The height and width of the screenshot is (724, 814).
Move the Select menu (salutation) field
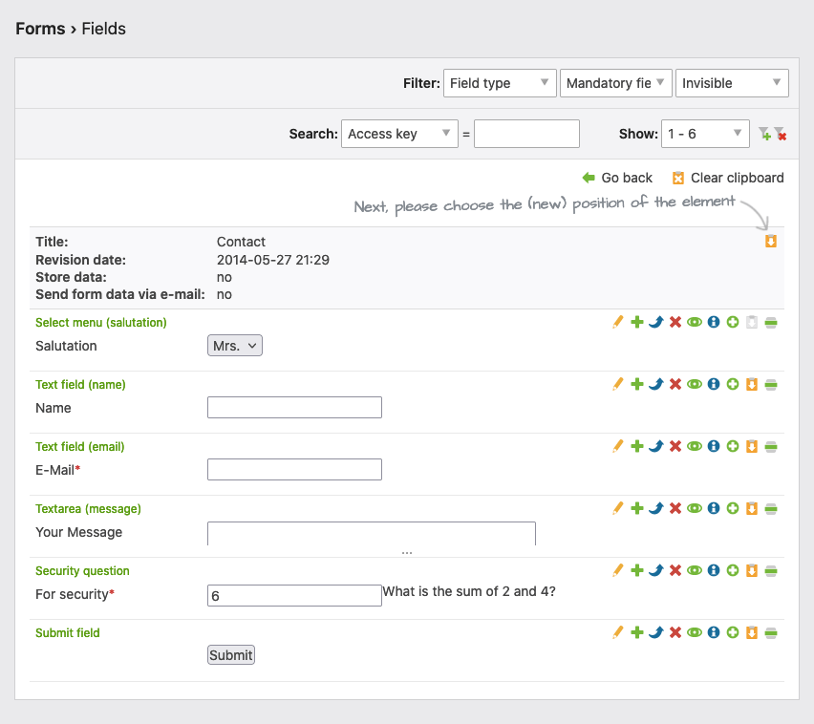[x=656, y=322]
